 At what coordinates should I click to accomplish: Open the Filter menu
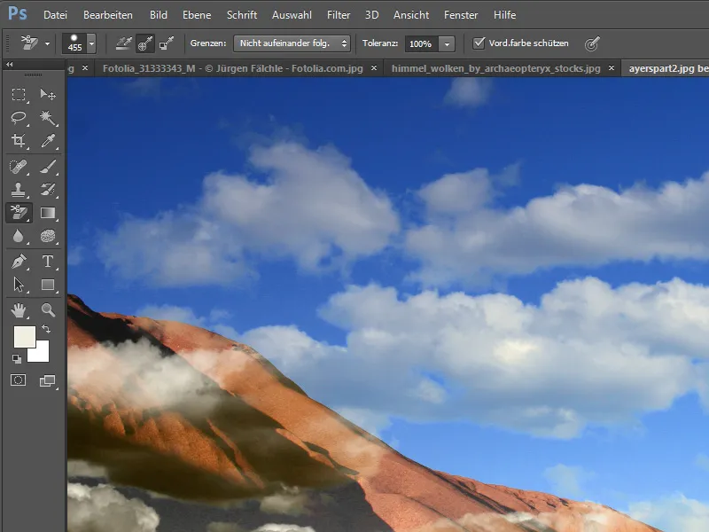pos(339,15)
